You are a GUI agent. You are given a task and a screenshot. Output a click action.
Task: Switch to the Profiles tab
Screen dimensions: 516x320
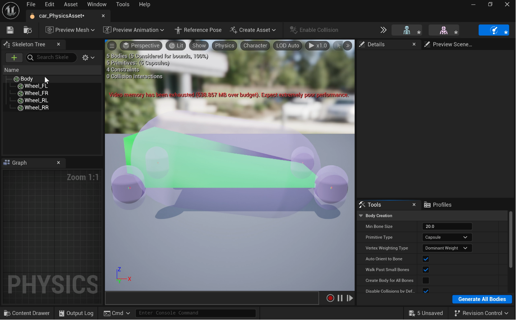[438, 205]
